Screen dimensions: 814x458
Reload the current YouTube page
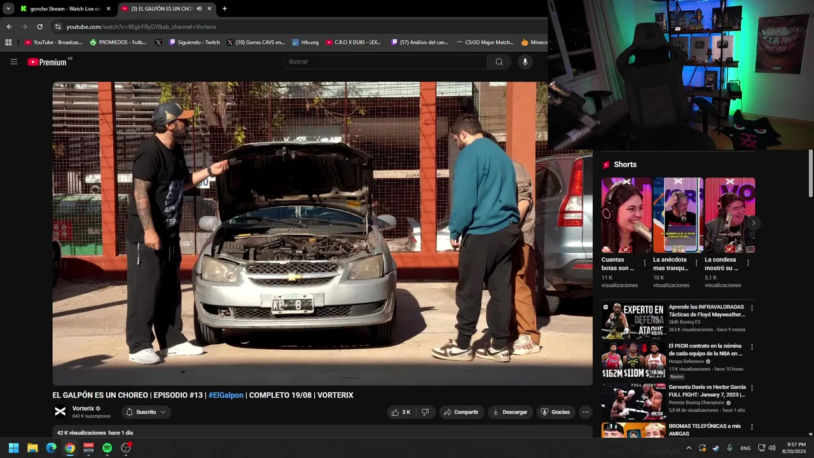[39, 27]
